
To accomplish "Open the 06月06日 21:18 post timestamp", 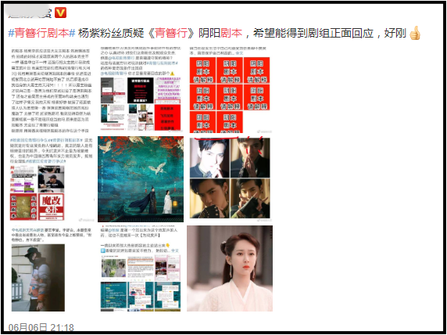I will 41,327.
